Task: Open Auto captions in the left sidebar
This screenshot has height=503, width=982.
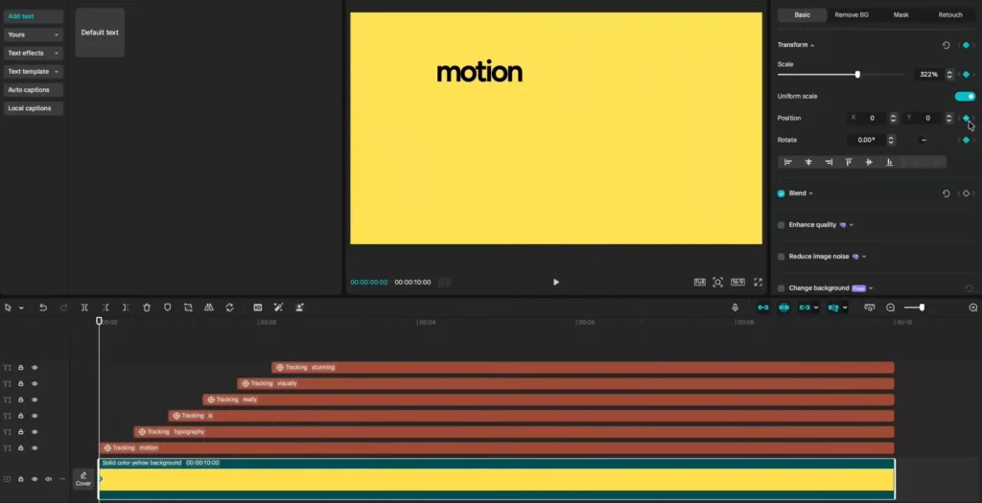Action: tap(34, 90)
